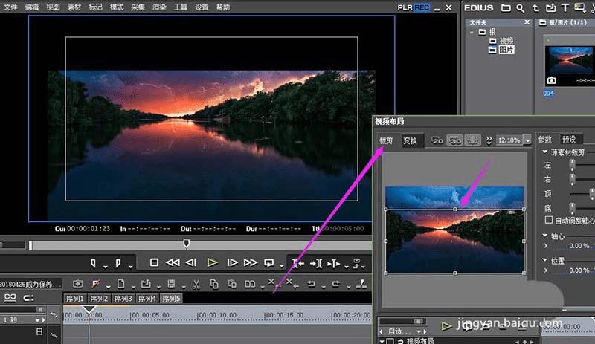Image resolution: width=595 pixels, height=344 pixels.
Task: Switch the layouter to 3D mode
Action: pyautogui.click(x=454, y=140)
